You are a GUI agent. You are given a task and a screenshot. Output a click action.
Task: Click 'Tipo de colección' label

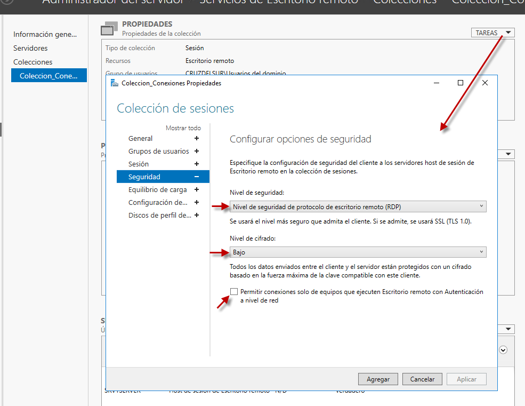130,48
